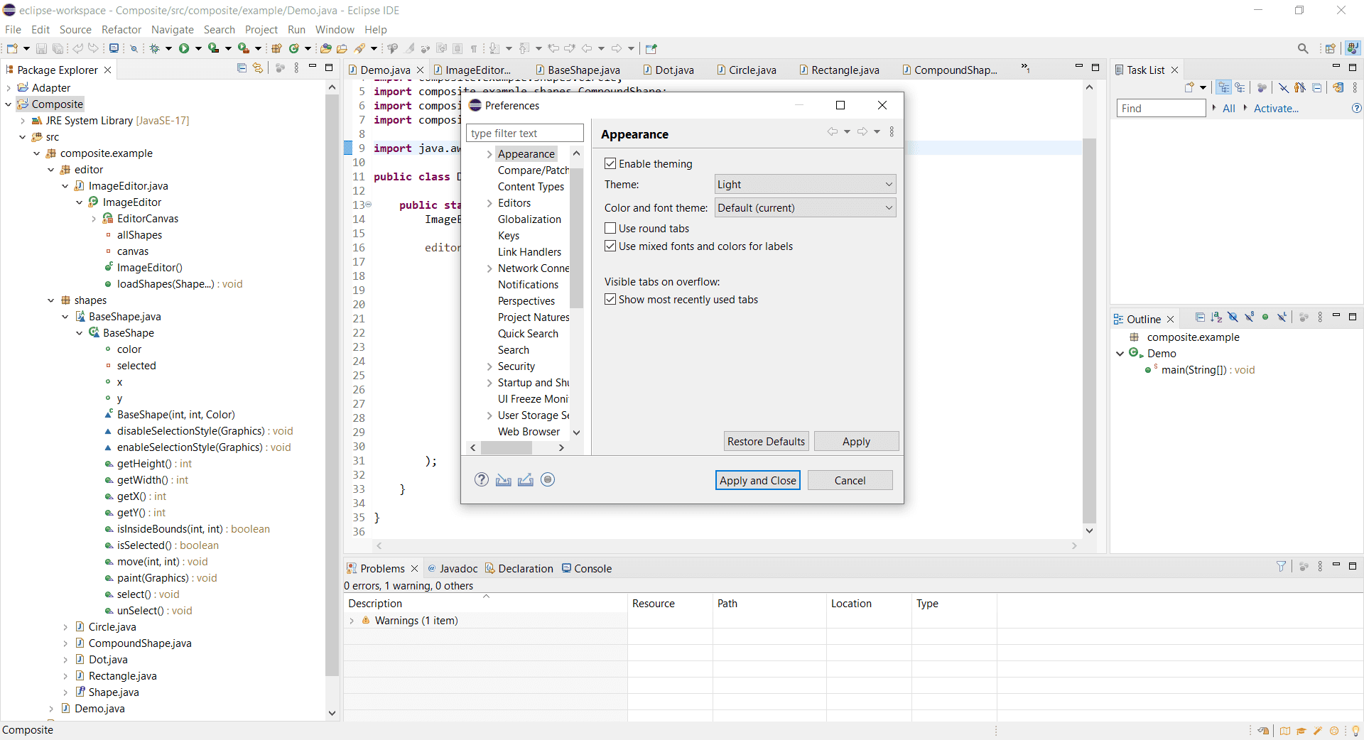This screenshot has height=740, width=1364.
Task: Click the Import preferences icon in dialog
Action: (504, 480)
